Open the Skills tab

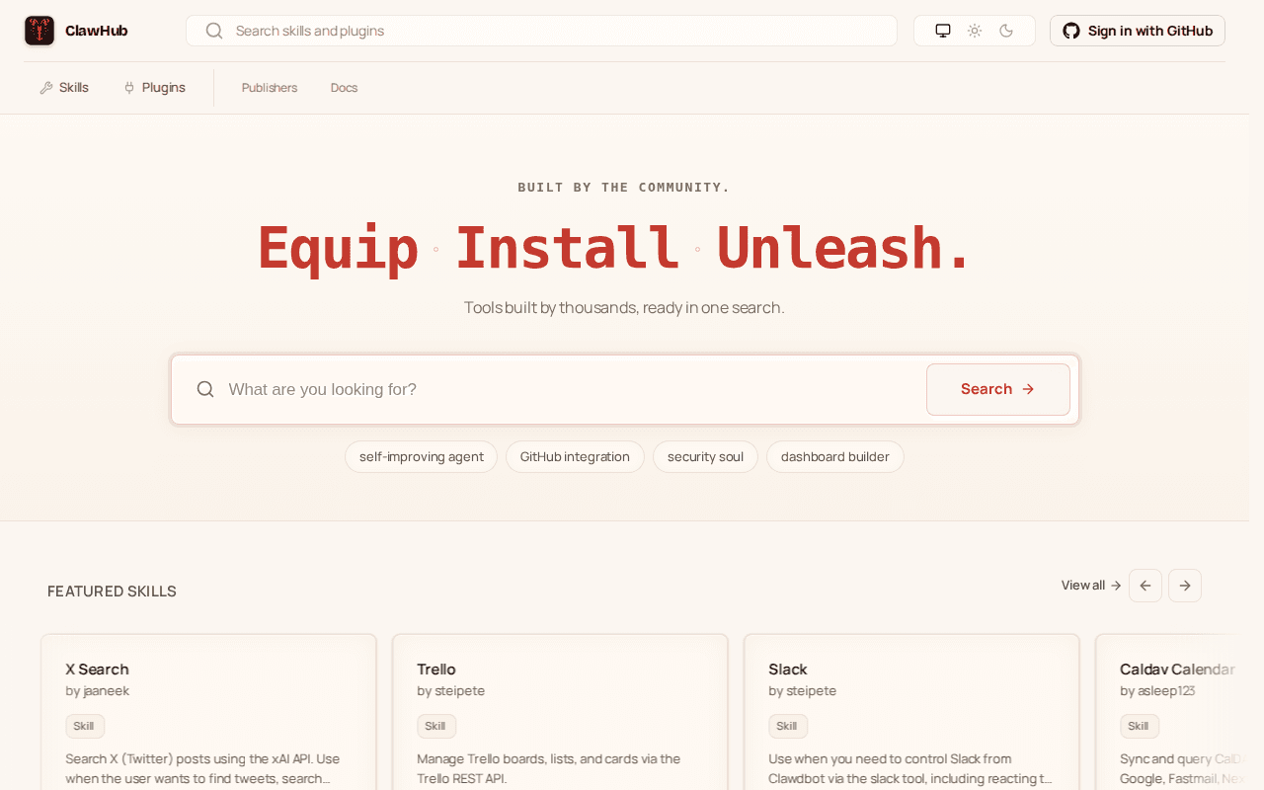pyautogui.click(x=64, y=88)
